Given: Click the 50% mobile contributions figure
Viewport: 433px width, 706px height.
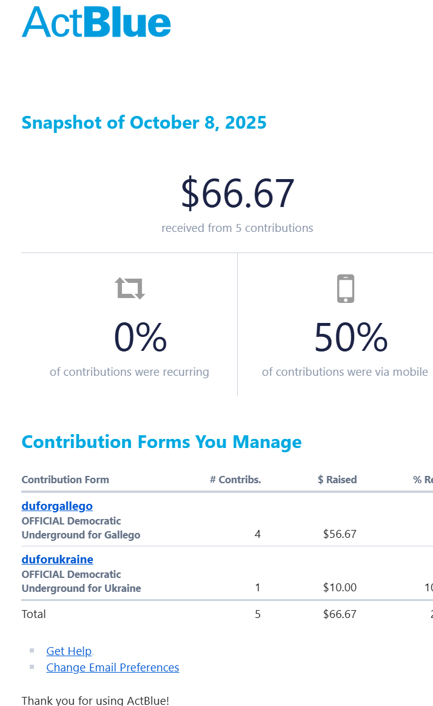Looking at the screenshot, I should (351, 338).
